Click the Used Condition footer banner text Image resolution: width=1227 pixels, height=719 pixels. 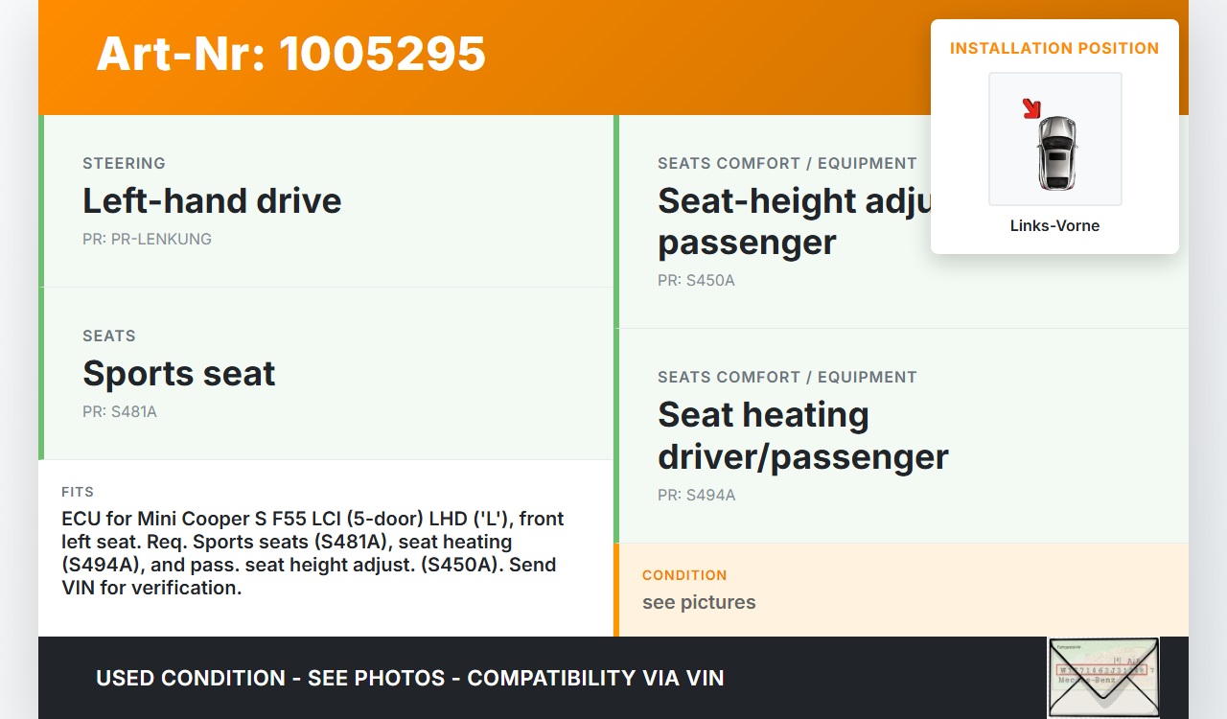click(x=410, y=679)
